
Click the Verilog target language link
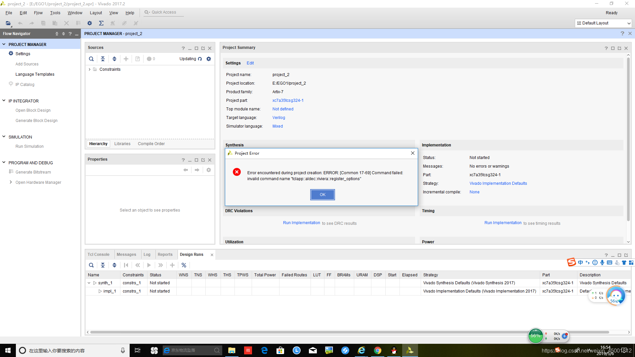(x=279, y=118)
